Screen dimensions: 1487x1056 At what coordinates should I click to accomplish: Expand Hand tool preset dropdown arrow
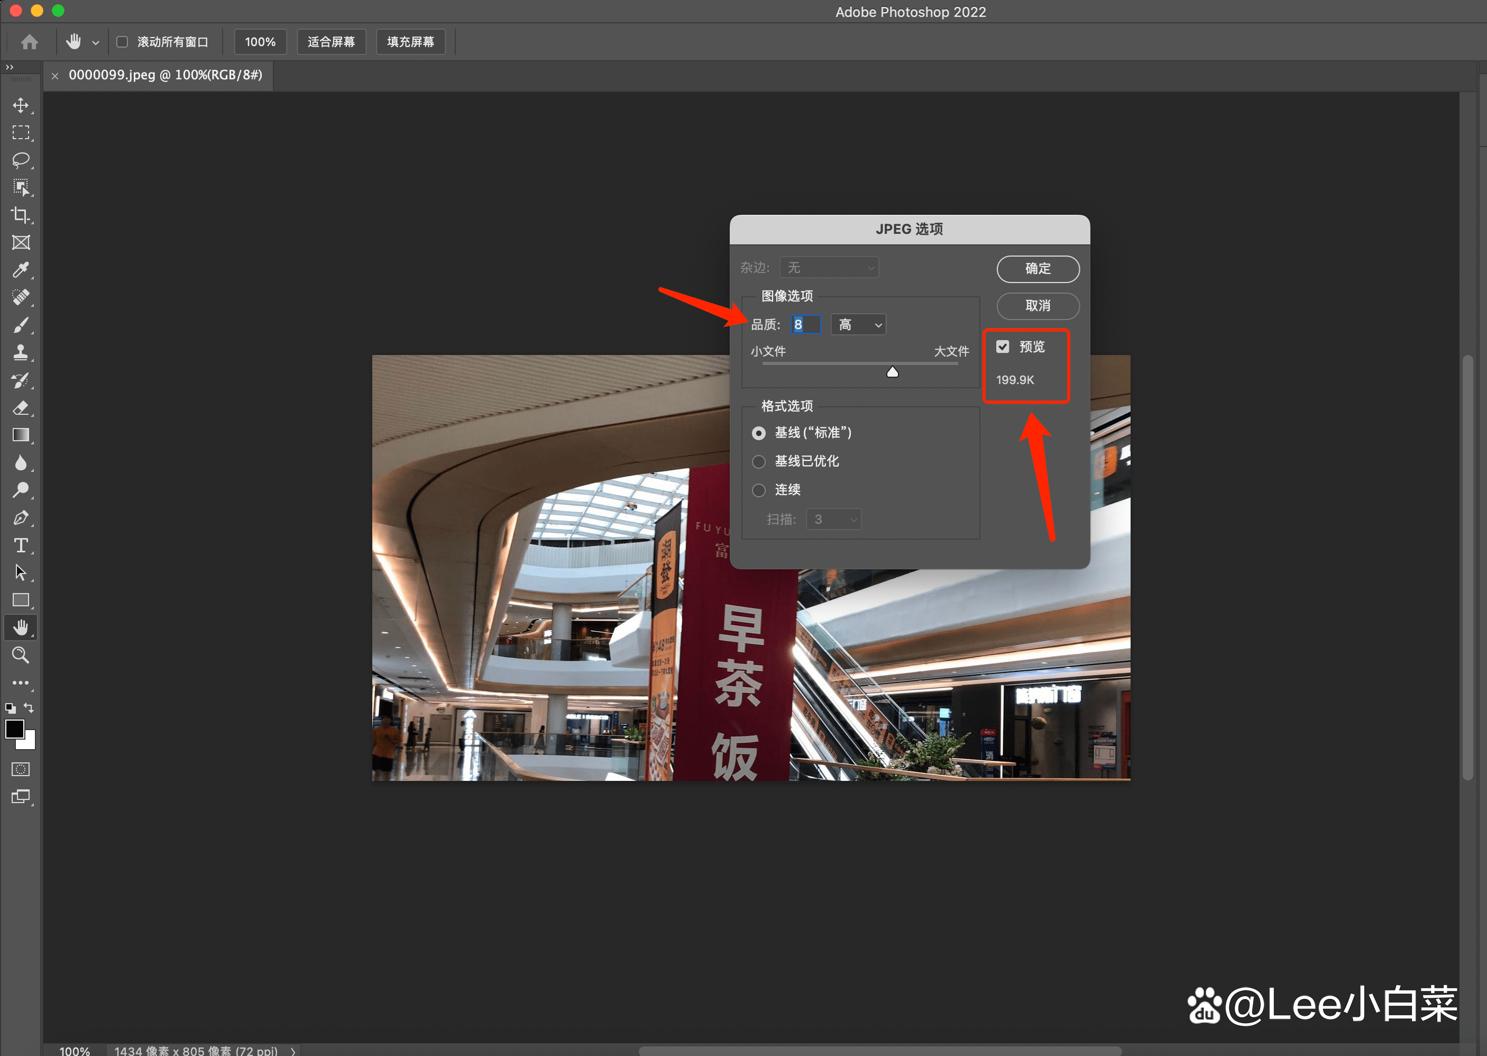click(x=96, y=43)
